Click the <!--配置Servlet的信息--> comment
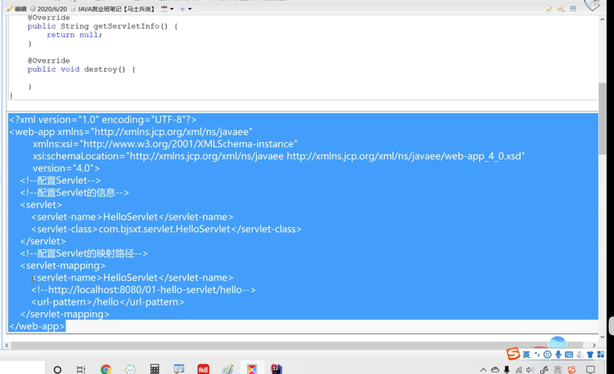 (74, 193)
